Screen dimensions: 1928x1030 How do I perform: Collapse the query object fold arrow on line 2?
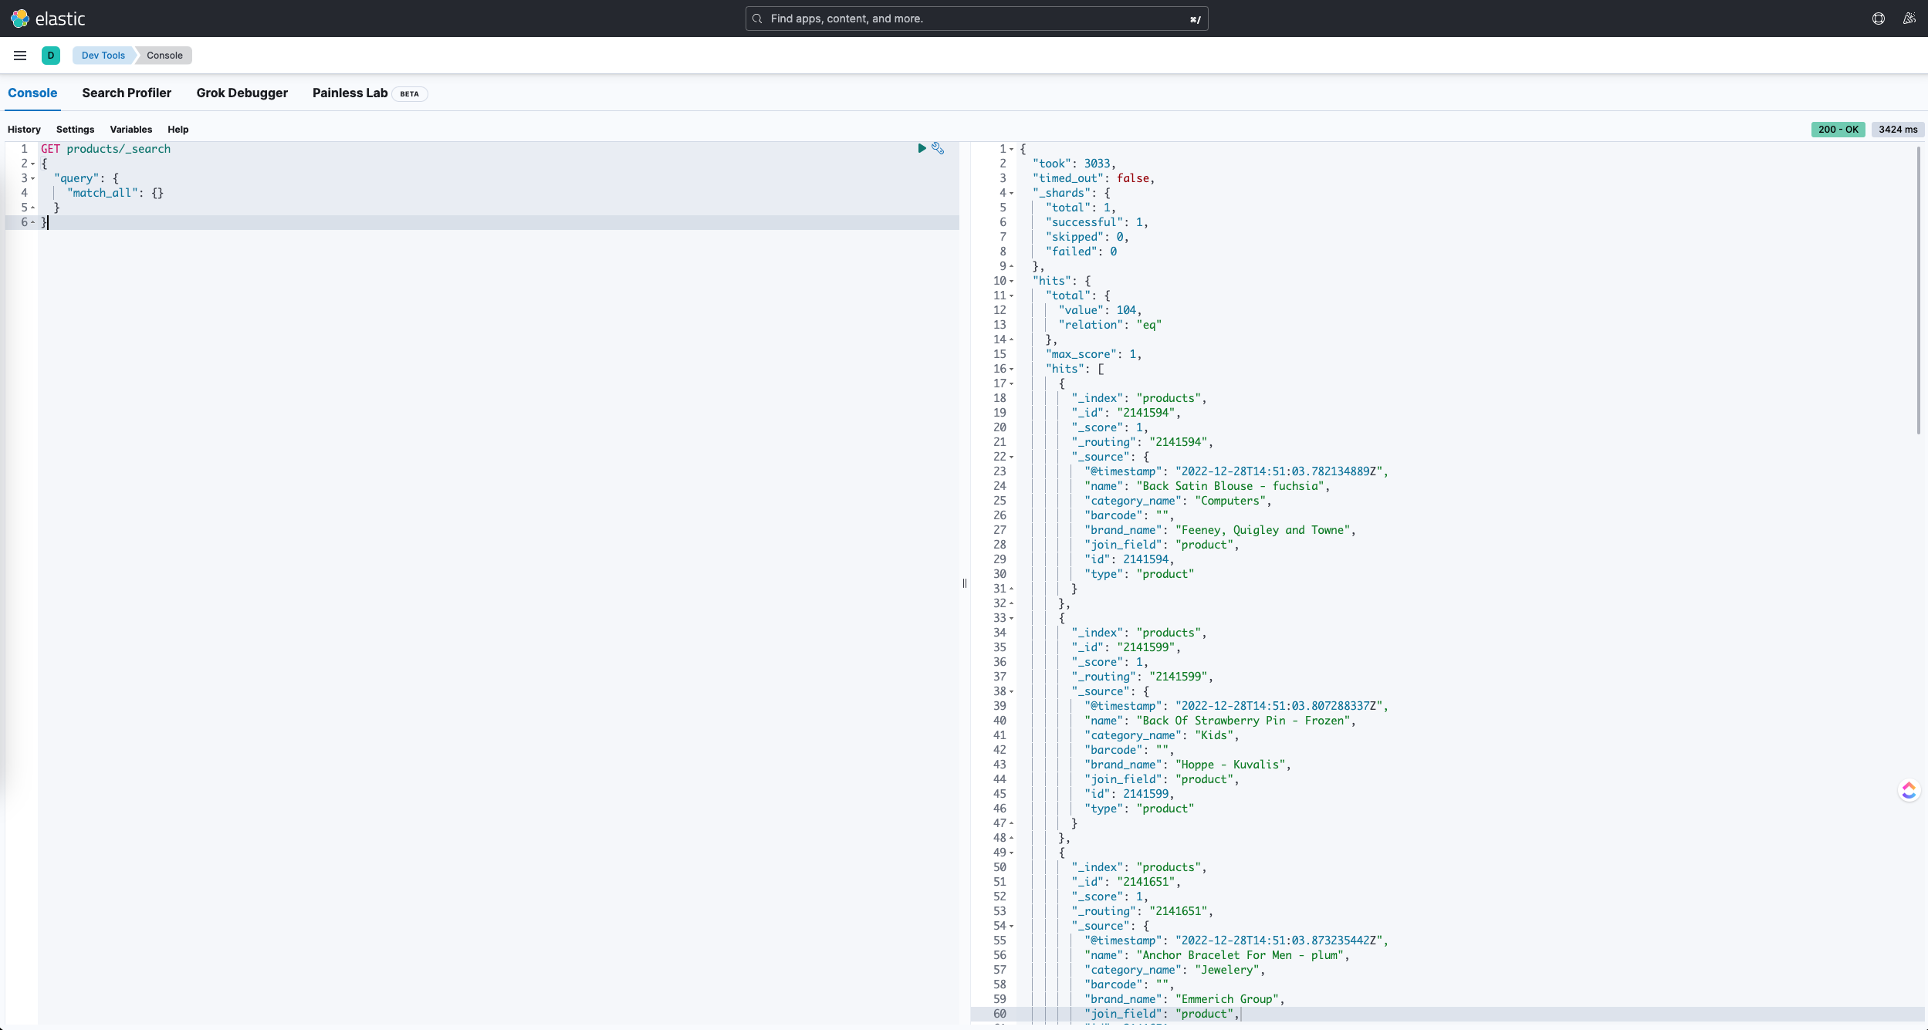(x=32, y=163)
